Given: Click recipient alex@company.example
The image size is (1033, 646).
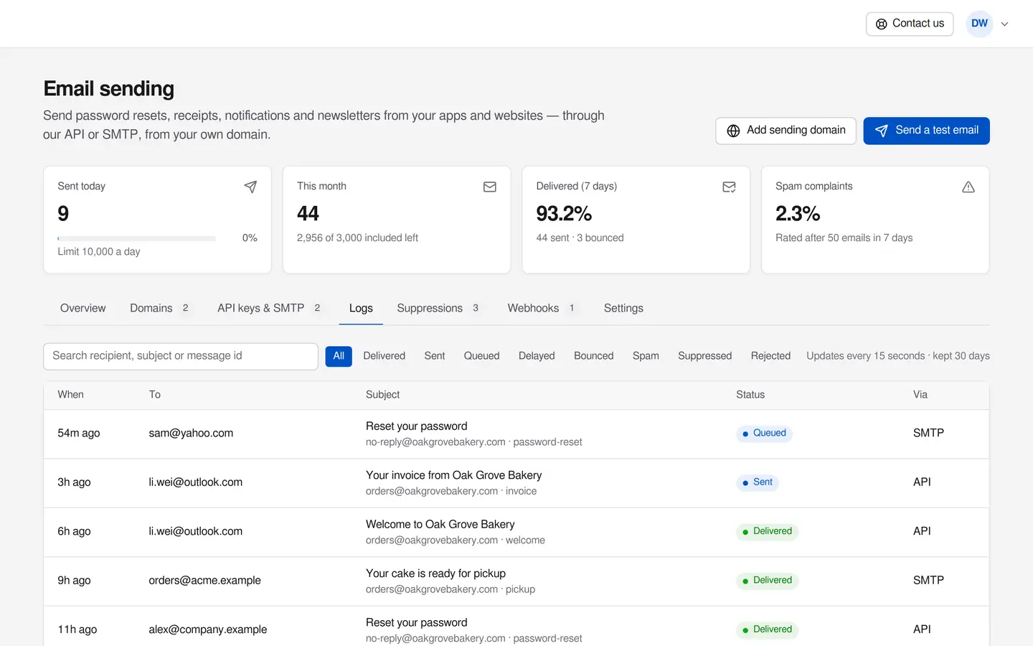Looking at the screenshot, I should (208, 629).
